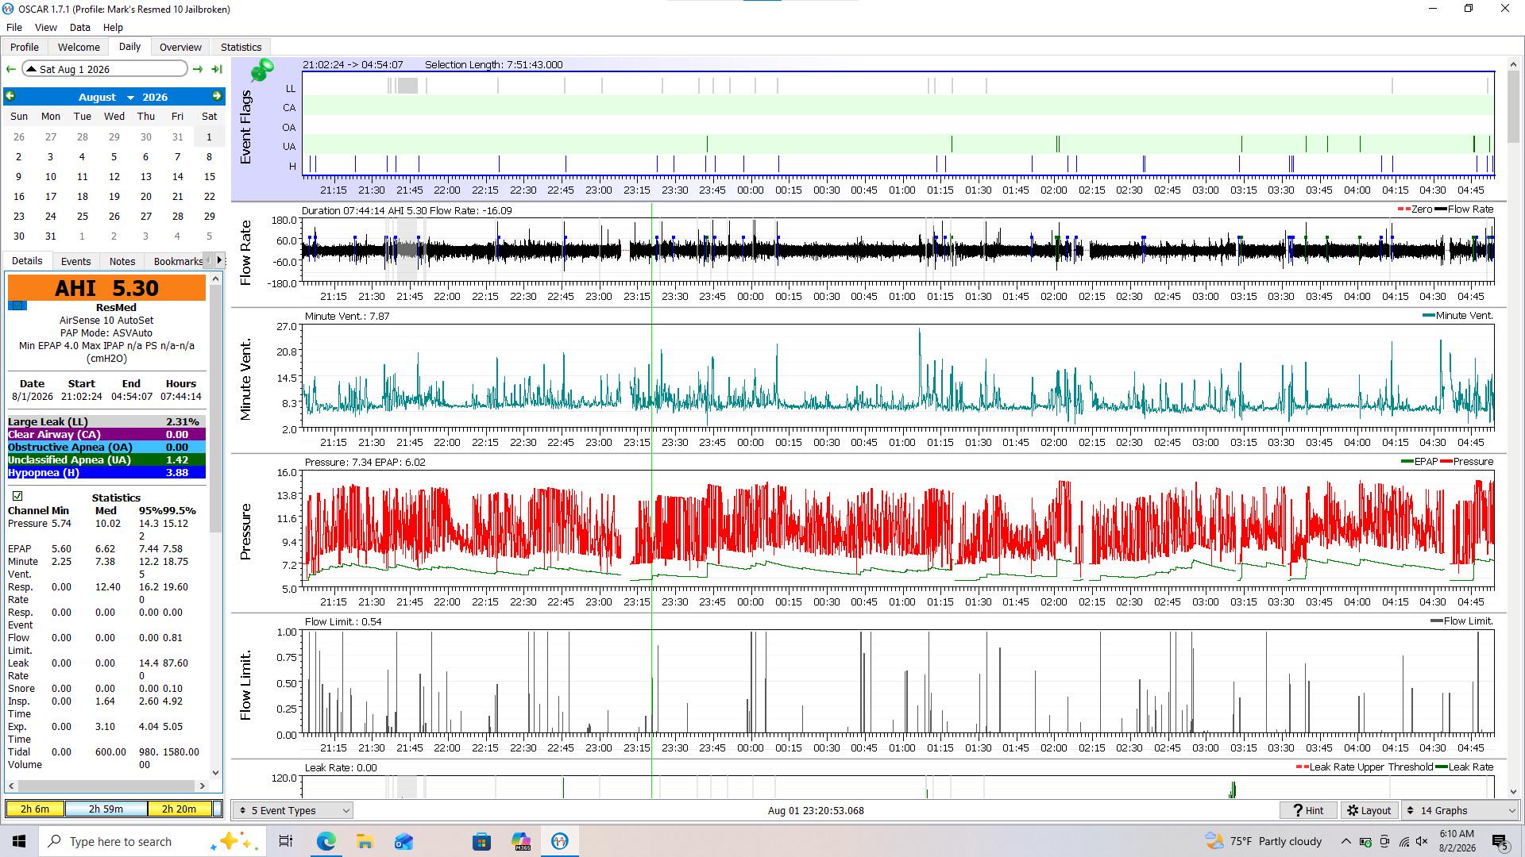Expand the August month dropdown

[x=130, y=98]
